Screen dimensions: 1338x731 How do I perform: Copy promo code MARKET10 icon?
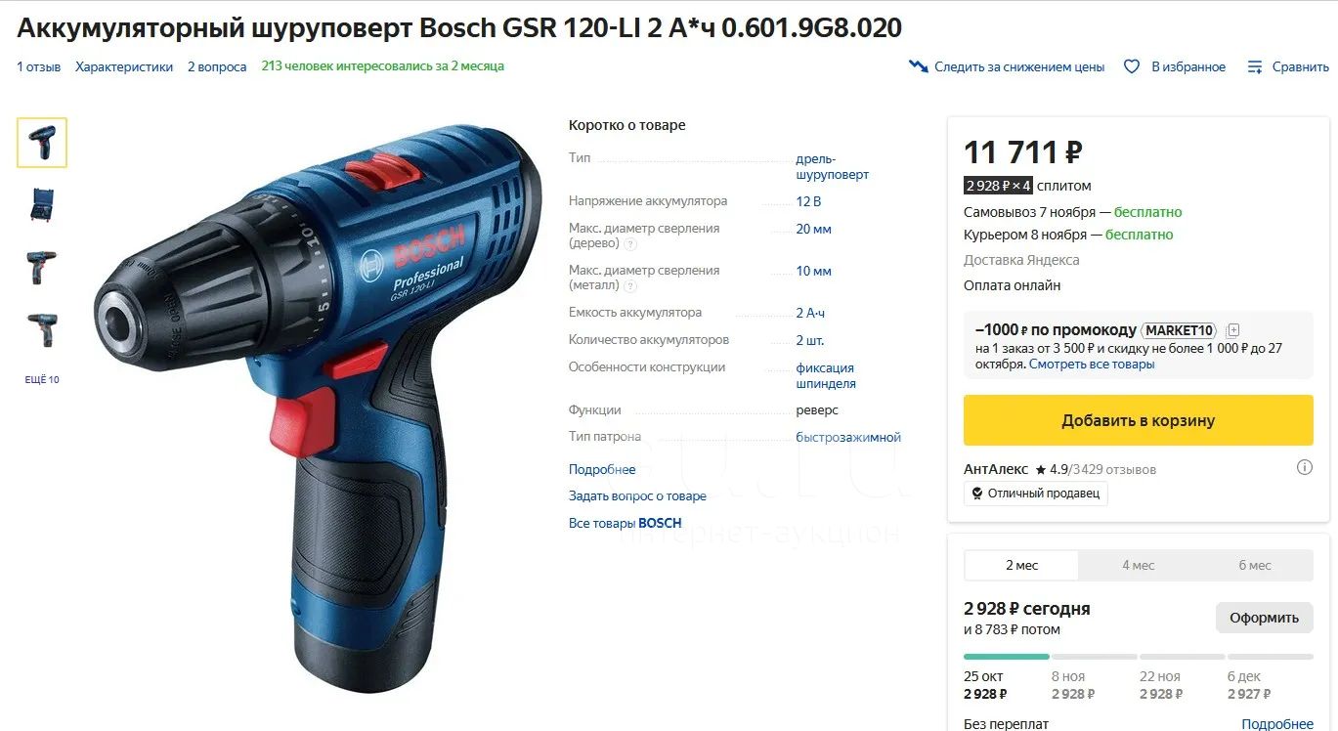1233,330
